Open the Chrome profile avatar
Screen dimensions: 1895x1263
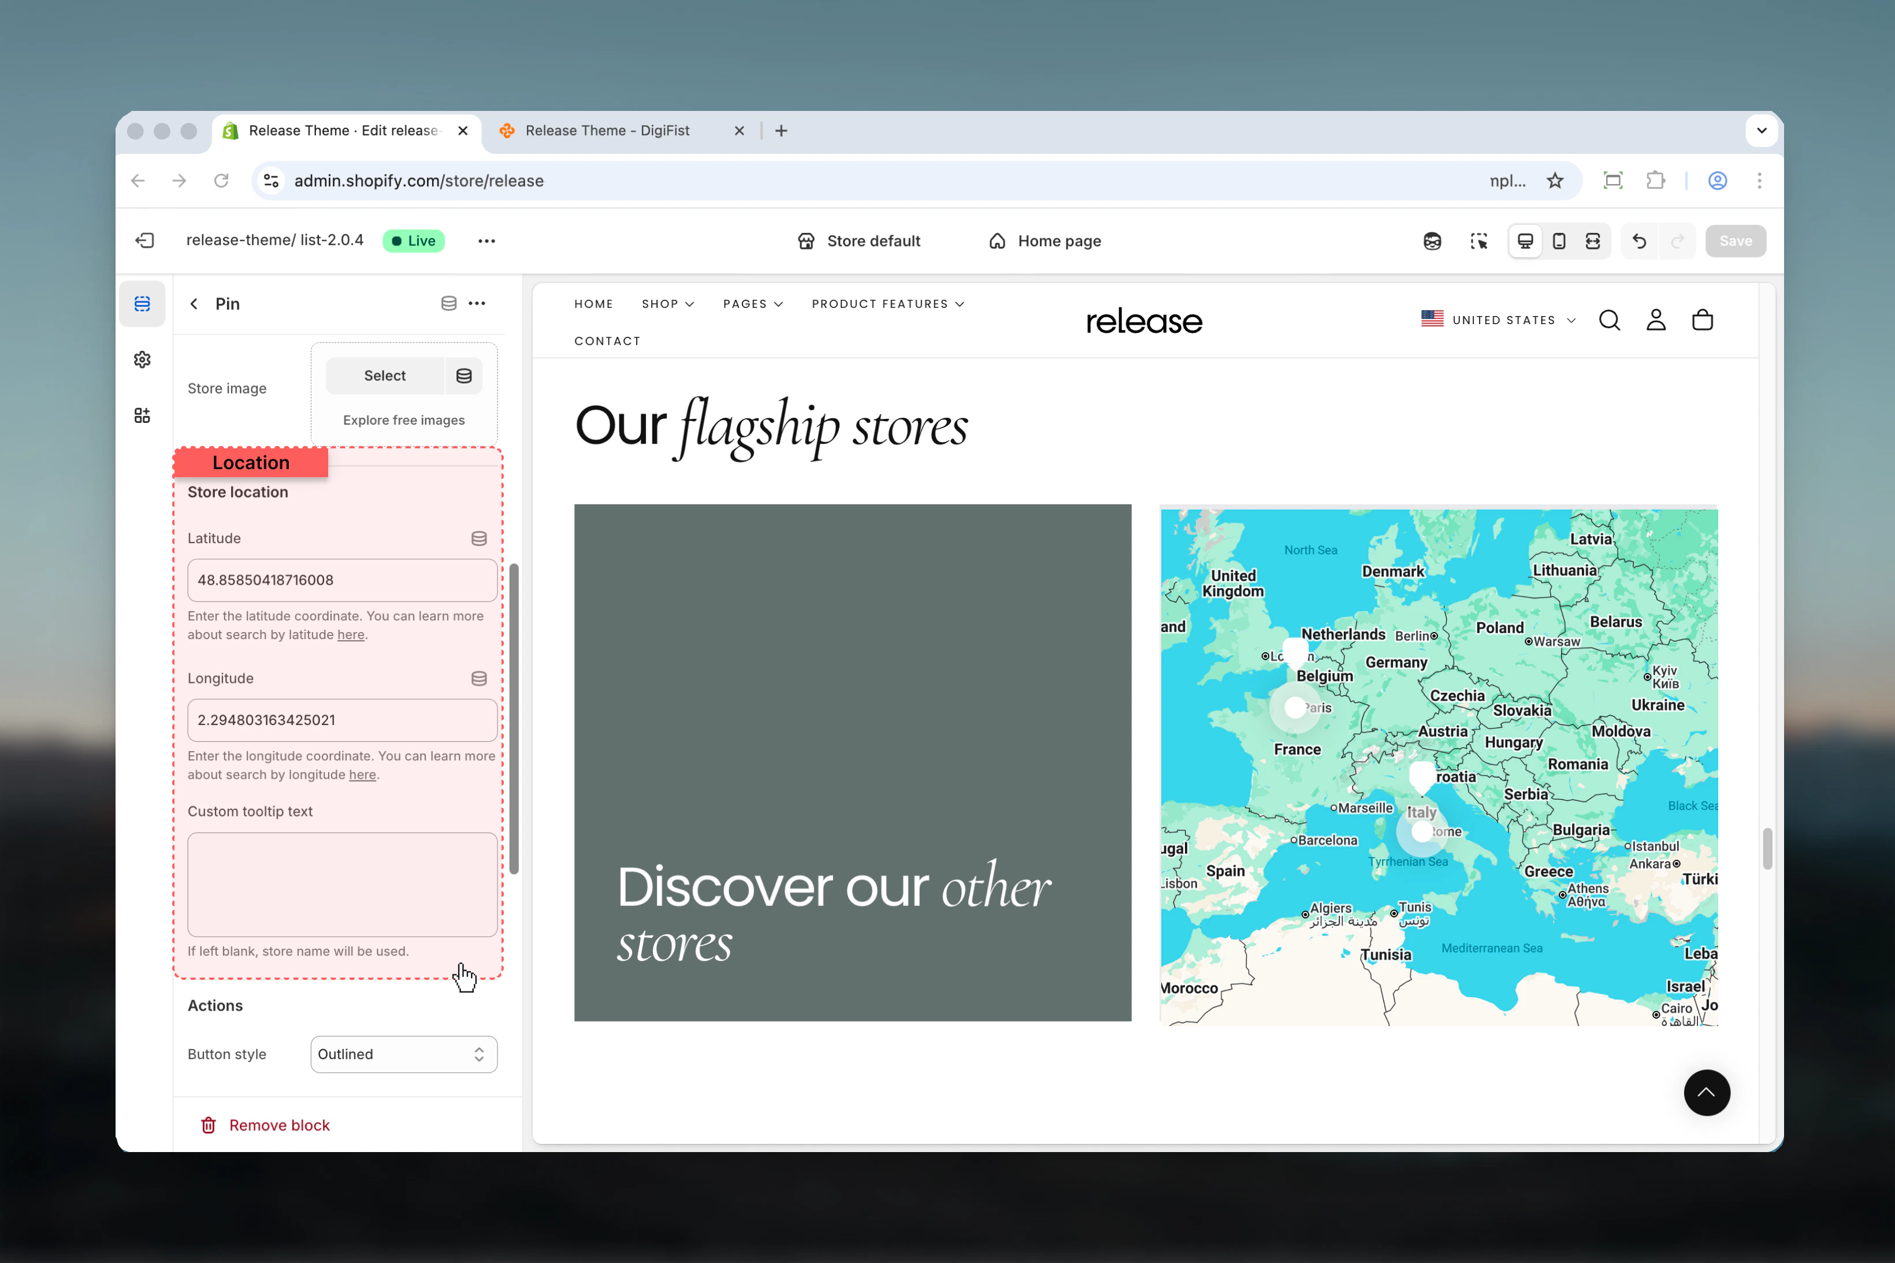point(1717,180)
